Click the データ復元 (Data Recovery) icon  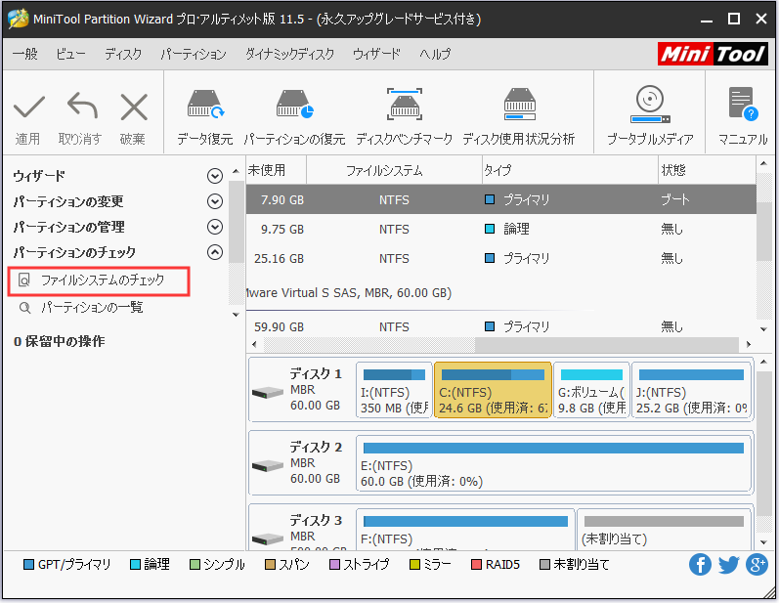pos(205,106)
